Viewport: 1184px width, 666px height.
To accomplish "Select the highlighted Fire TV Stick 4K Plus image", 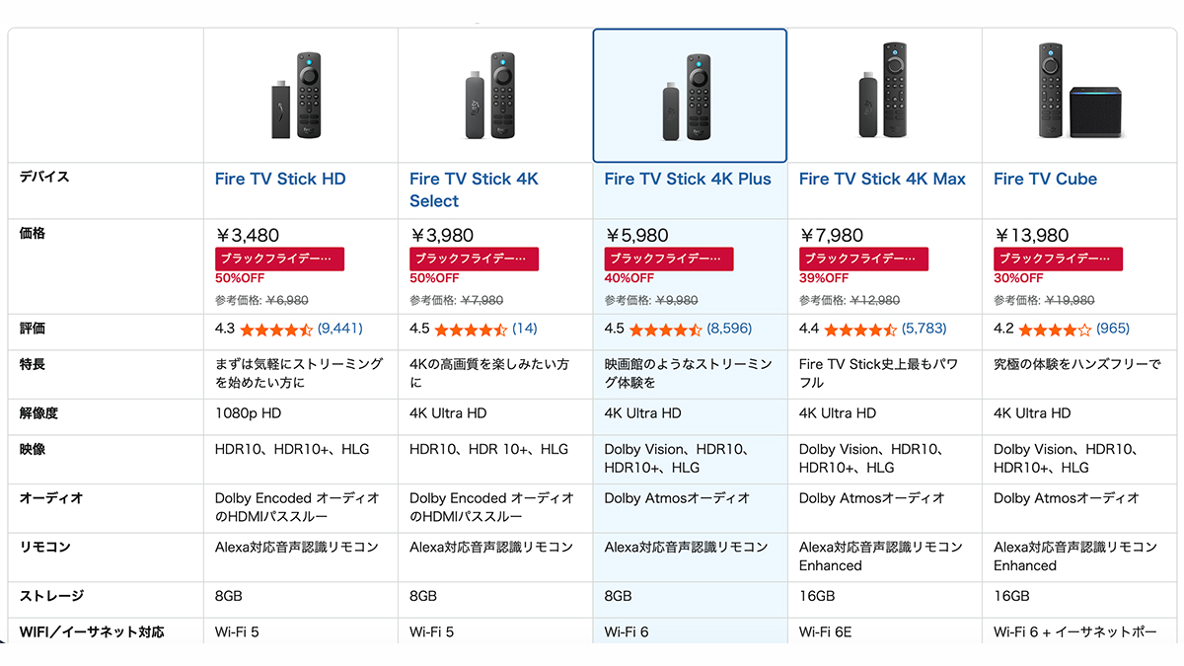I will pyautogui.click(x=690, y=96).
